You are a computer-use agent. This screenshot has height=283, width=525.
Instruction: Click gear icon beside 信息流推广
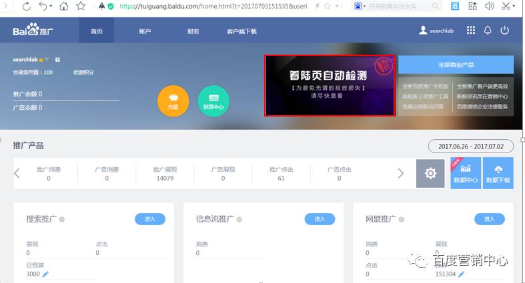pos(239,220)
